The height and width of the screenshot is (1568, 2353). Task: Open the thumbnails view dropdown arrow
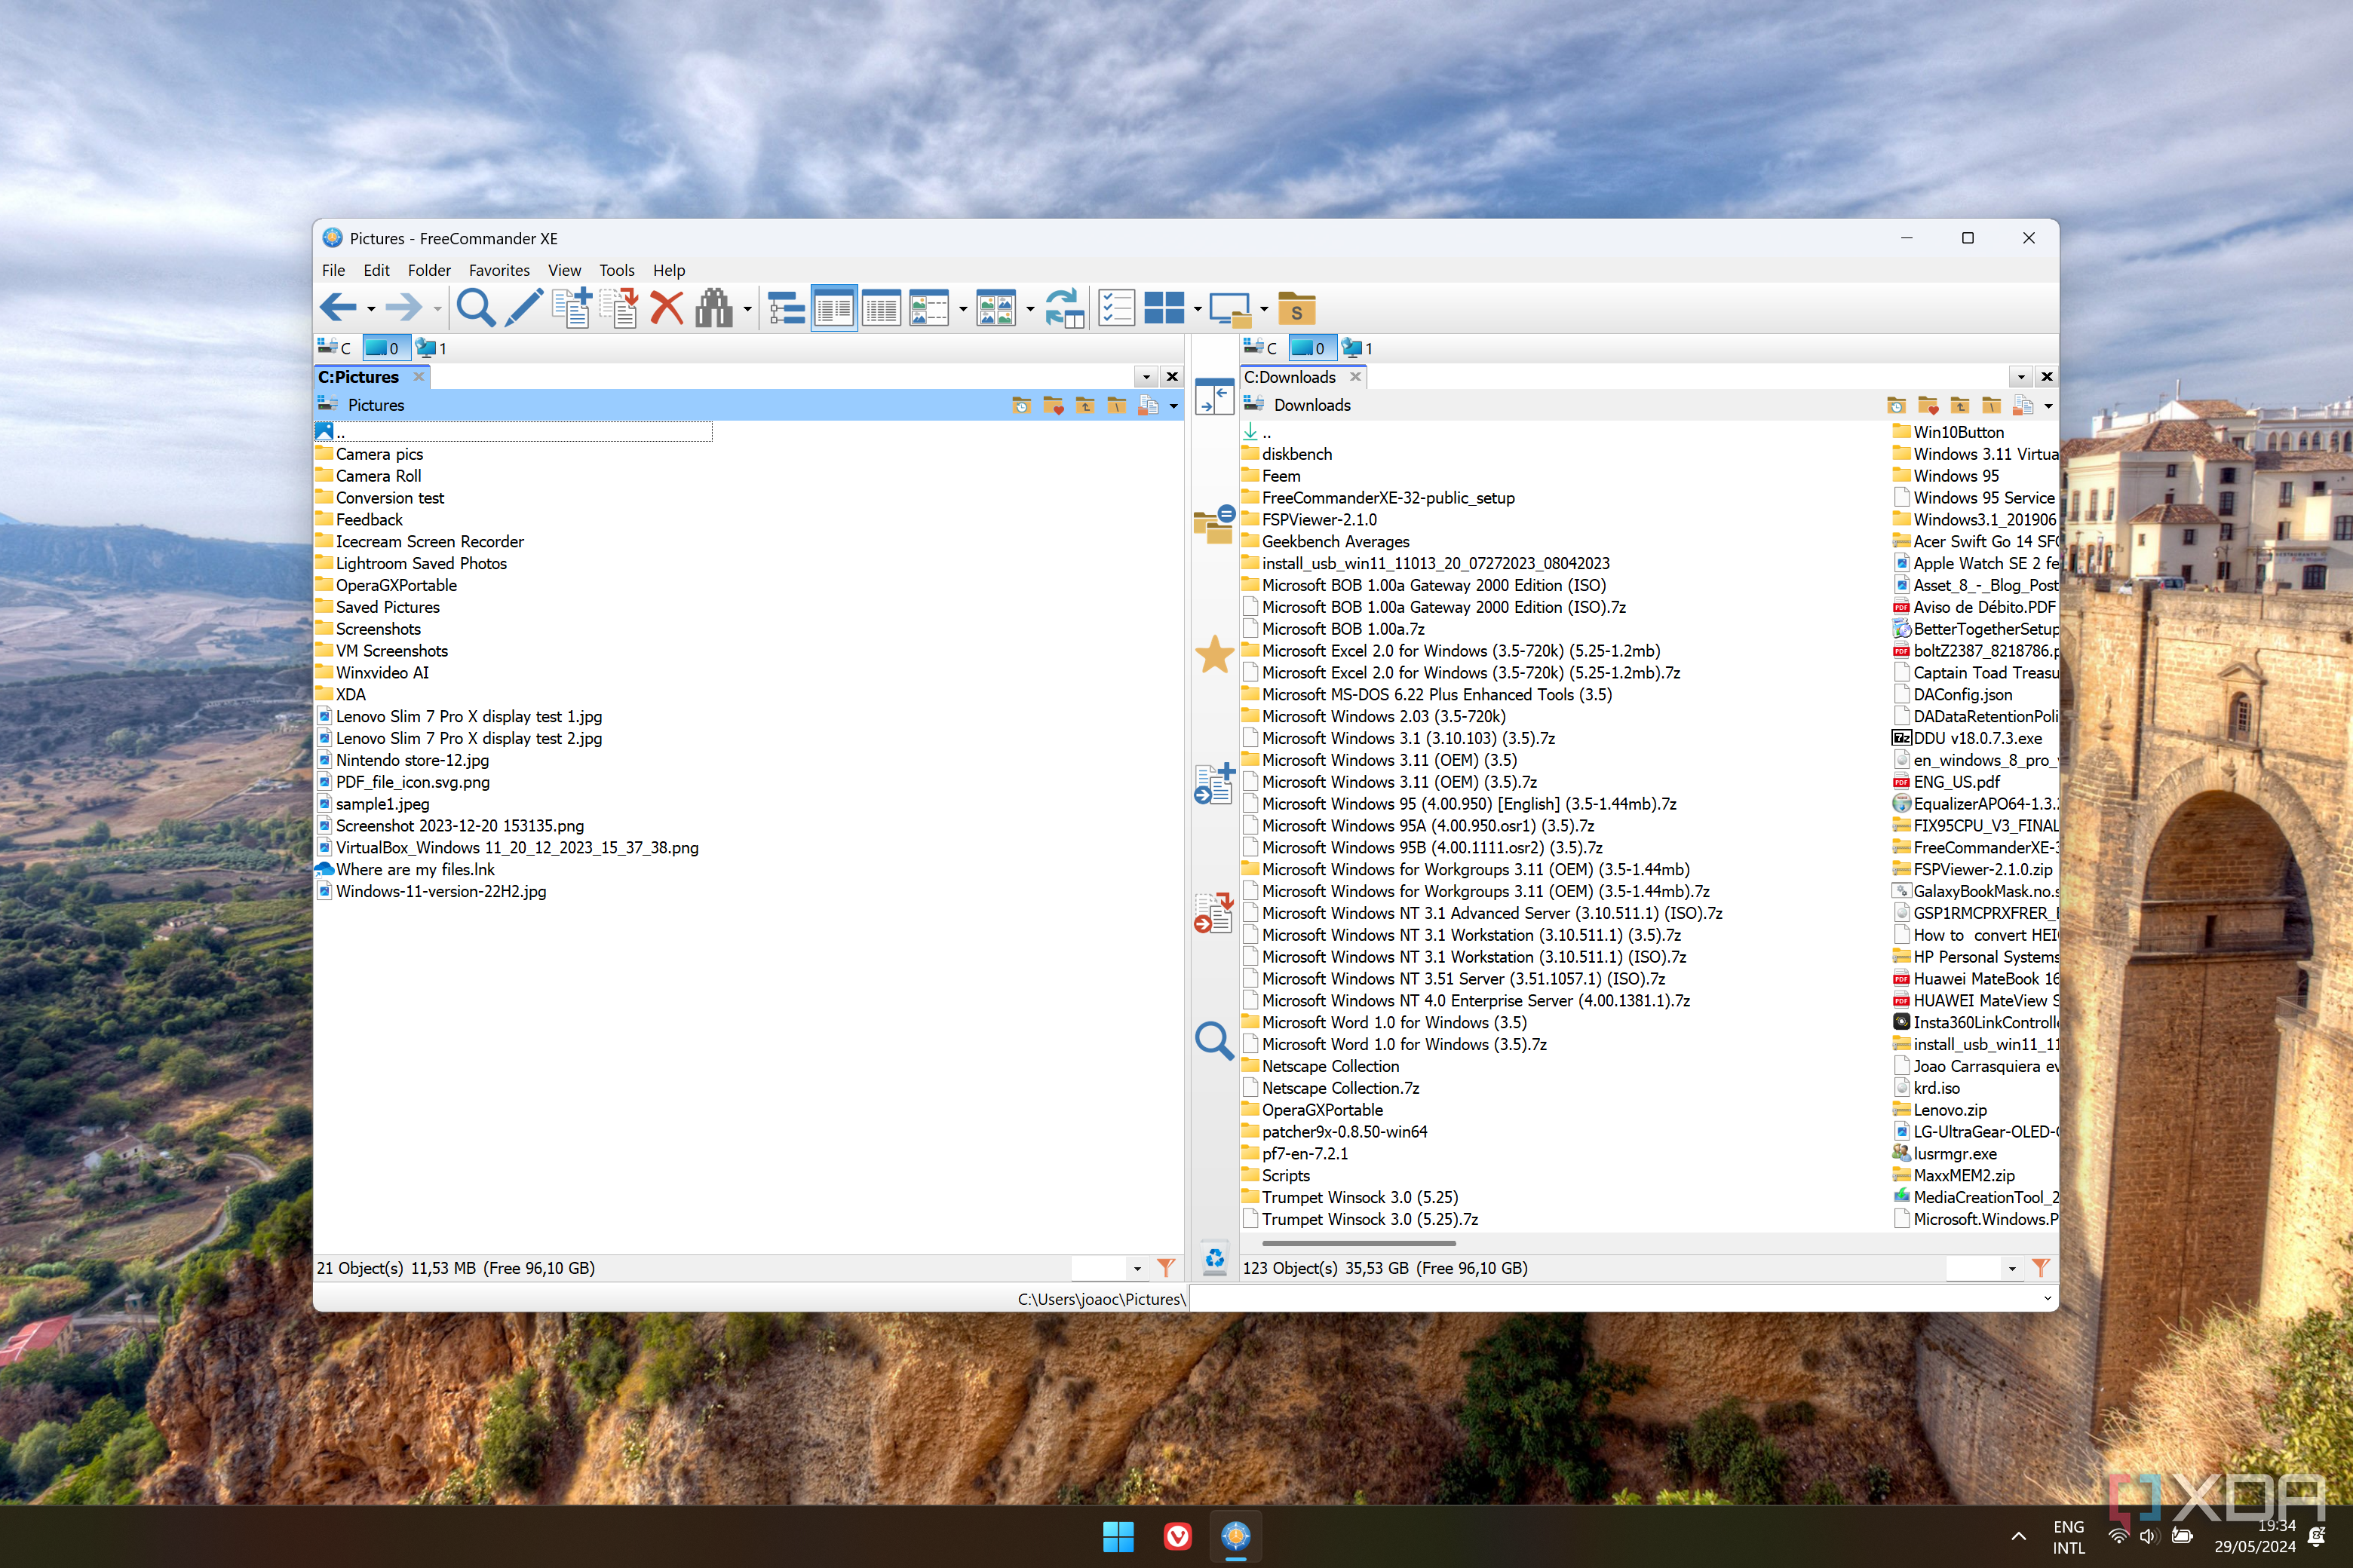[x=1029, y=309]
